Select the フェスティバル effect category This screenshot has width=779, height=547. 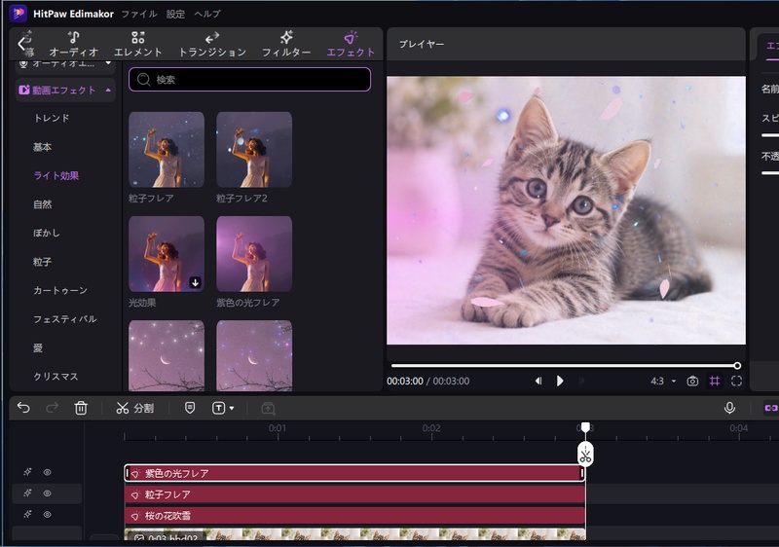(x=64, y=319)
